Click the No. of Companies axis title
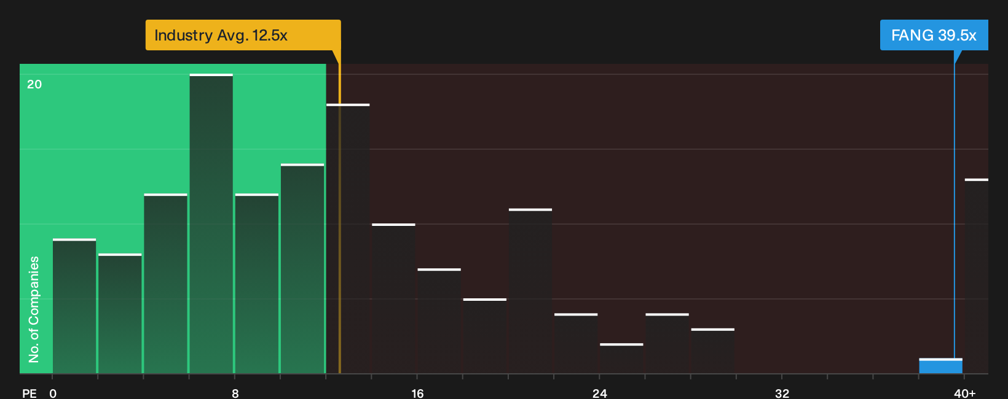Image resolution: width=1008 pixels, height=399 pixels. 34,309
